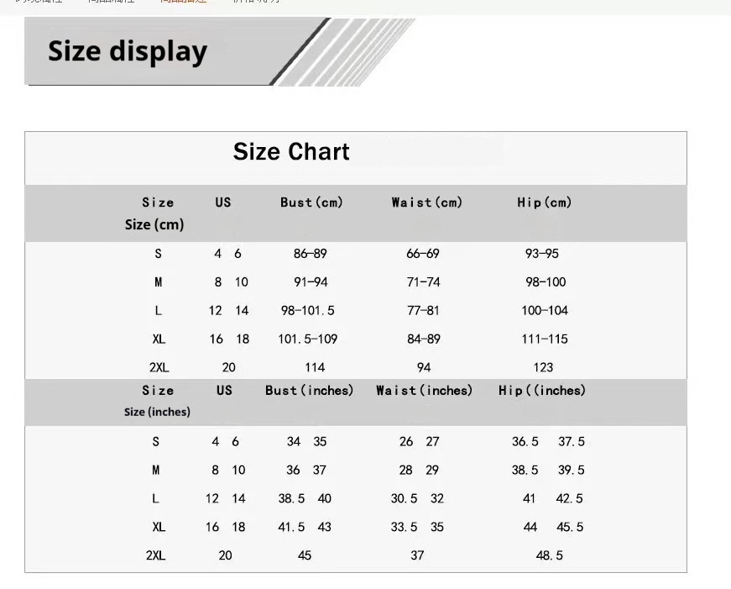This screenshot has width=731, height=589.
Task: Click the 71-74 waist value for M
Action: coord(423,282)
